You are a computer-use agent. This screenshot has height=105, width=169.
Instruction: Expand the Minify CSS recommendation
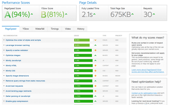pos(4,71)
